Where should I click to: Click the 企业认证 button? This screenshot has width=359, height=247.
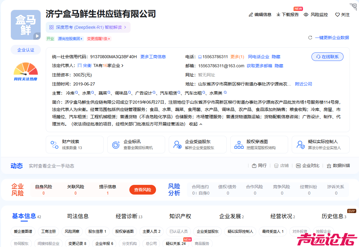[x=26, y=50]
